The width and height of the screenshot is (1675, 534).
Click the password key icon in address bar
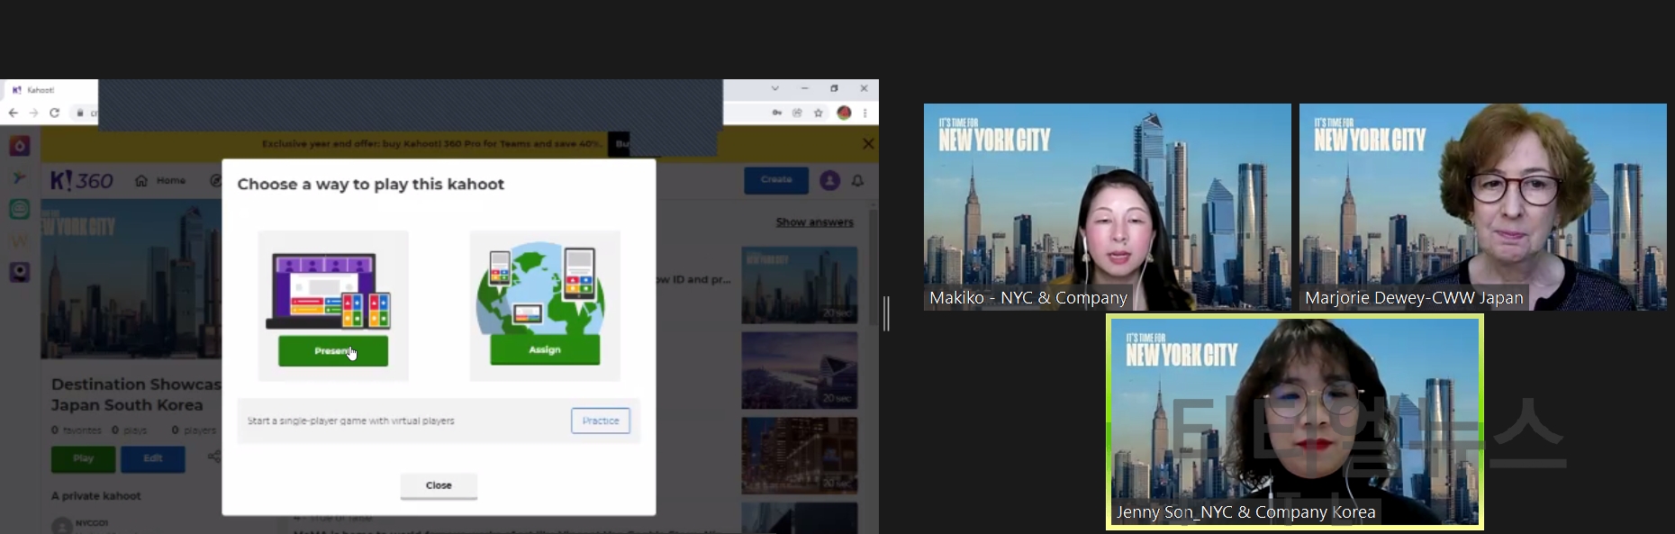(x=776, y=113)
